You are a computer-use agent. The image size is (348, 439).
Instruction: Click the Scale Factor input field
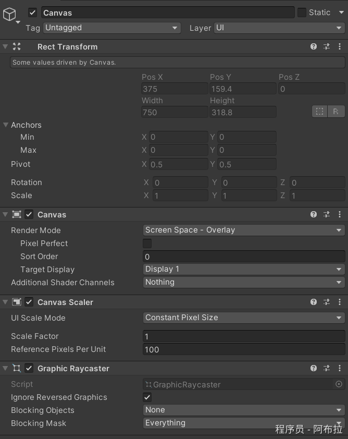click(x=243, y=336)
